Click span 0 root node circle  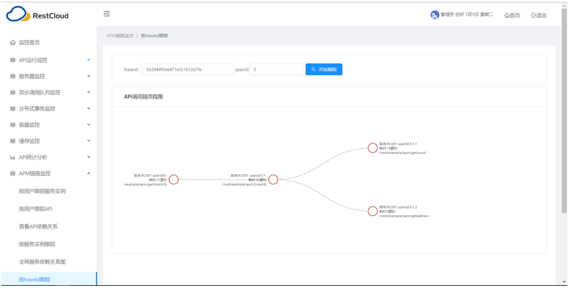tap(174, 180)
